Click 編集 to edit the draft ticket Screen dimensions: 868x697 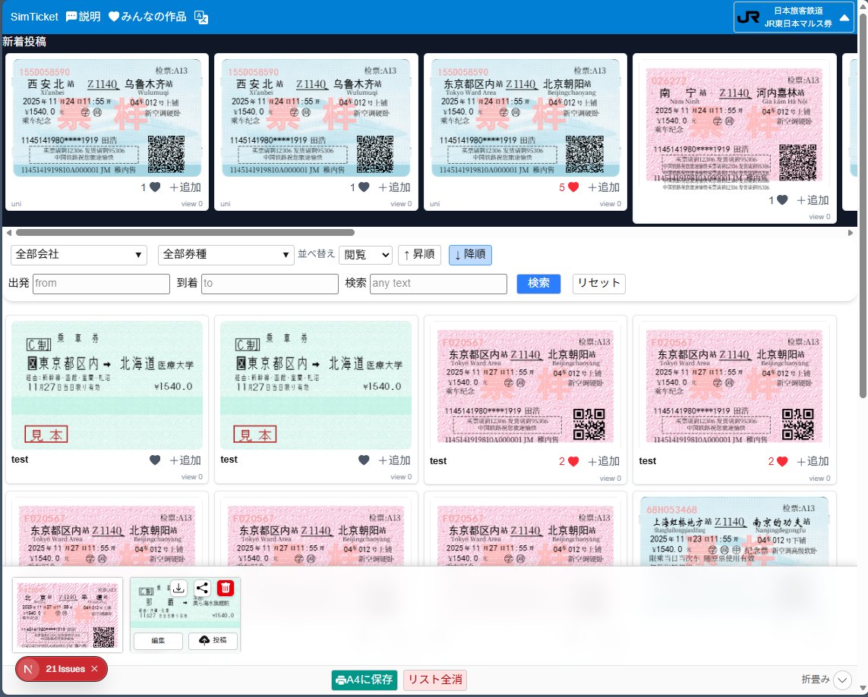[158, 641]
